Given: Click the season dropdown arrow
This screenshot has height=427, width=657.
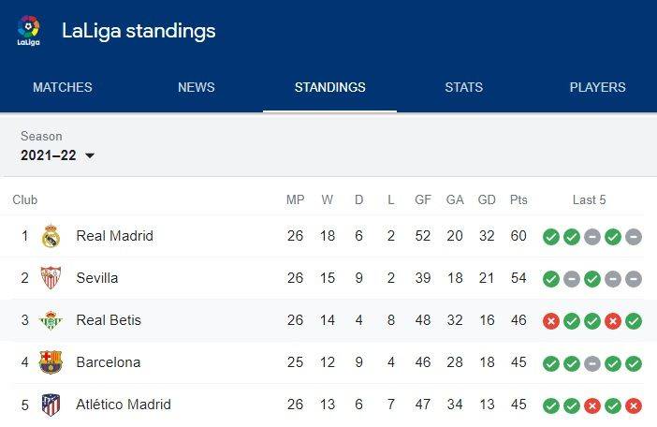Looking at the screenshot, I should (x=90, y=155).
